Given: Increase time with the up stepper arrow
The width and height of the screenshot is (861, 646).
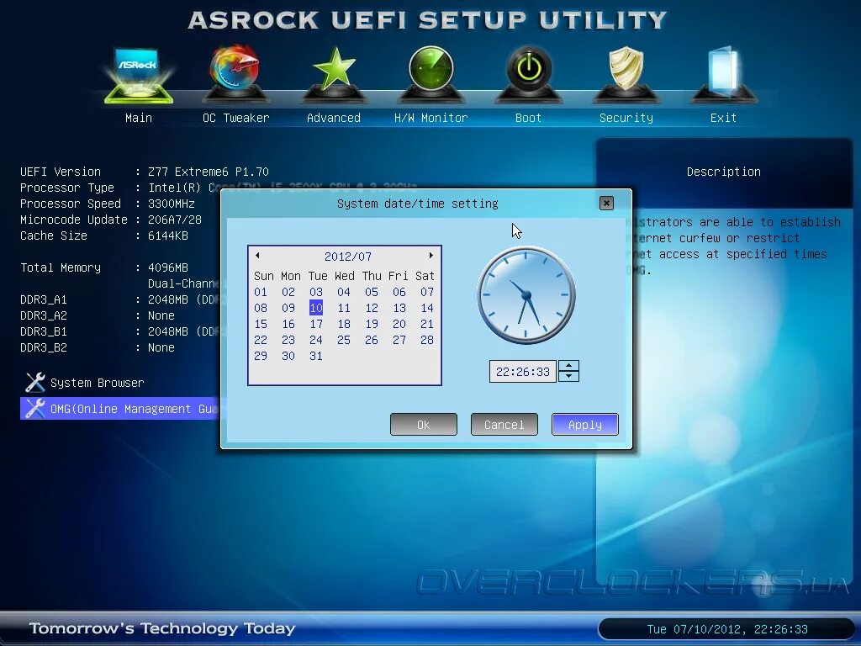Looking at the screenshot, I should [568, 366].
